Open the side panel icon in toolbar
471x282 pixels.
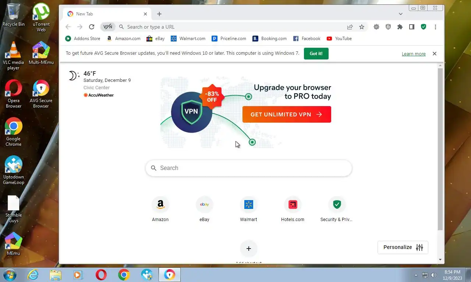(412, 27)
